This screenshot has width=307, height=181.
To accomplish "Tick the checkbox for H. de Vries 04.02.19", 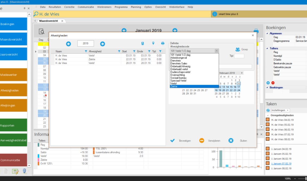I will pos(268,120).
